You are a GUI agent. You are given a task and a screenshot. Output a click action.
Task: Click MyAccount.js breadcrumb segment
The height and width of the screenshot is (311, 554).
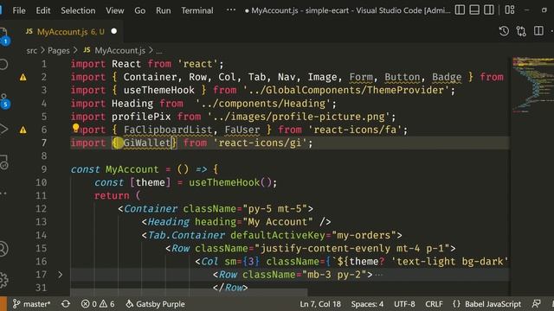click(x=119, y=51)
